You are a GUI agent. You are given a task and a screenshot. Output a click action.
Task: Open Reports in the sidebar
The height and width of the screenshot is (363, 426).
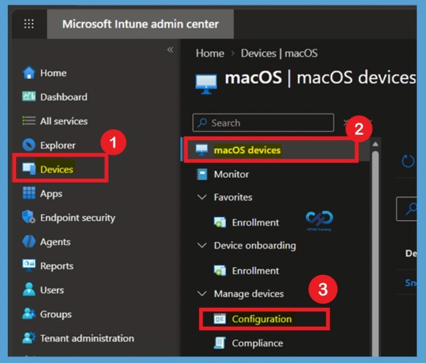57,266
